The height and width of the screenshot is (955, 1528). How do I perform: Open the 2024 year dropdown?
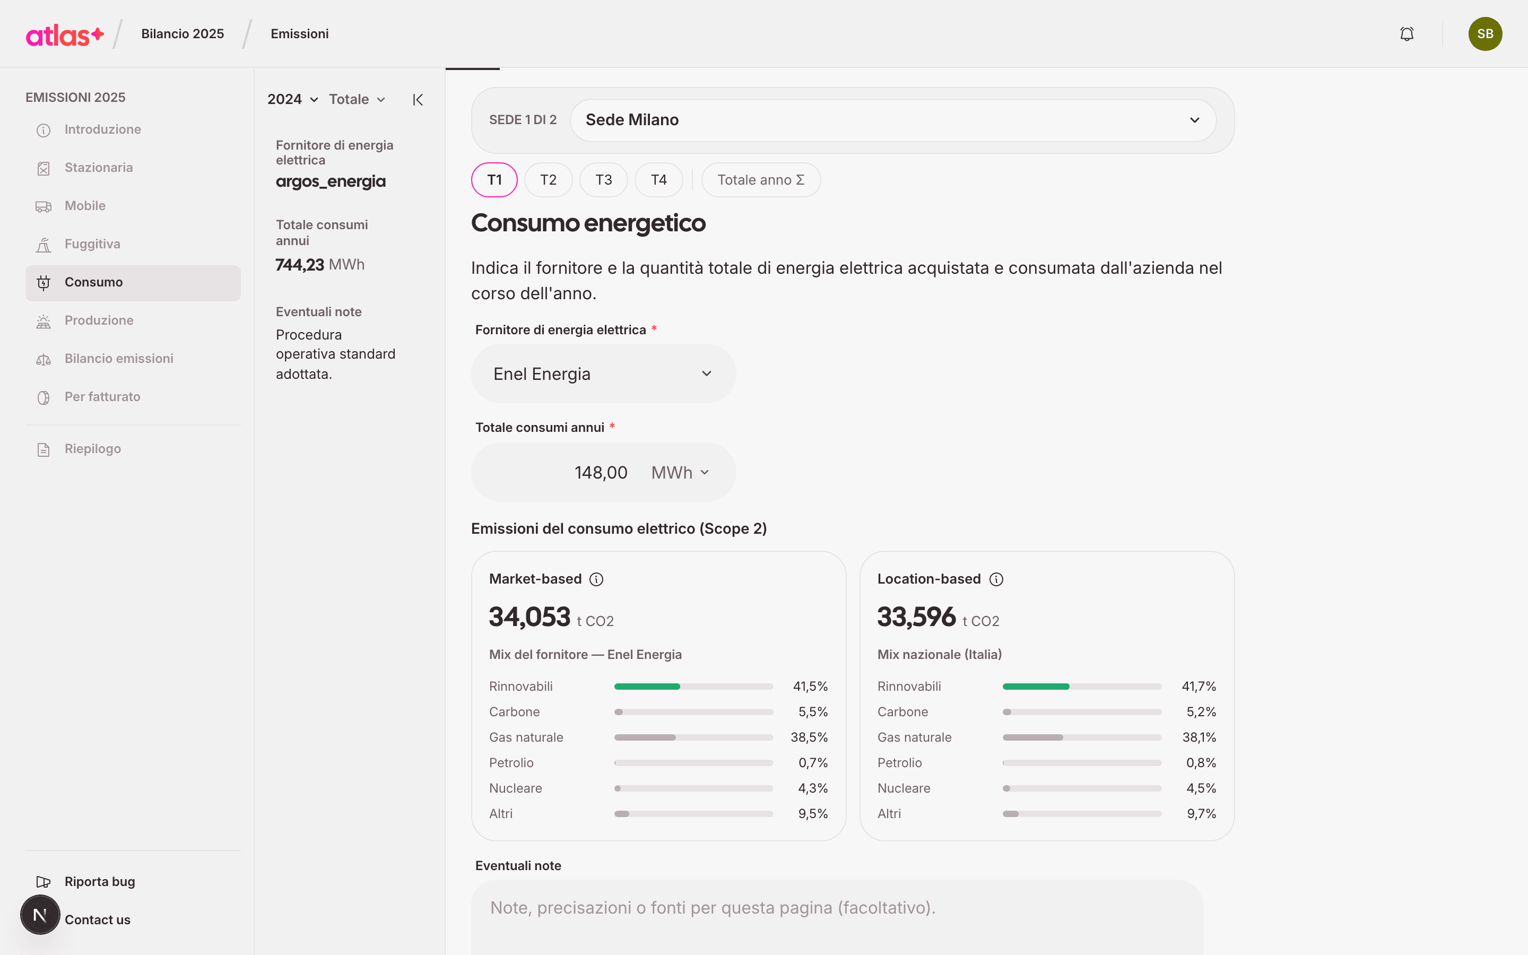pyautogui.click(x=292, y=99)
